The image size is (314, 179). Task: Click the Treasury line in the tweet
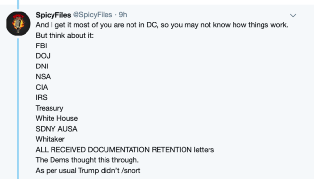click(x=50, y=108)
